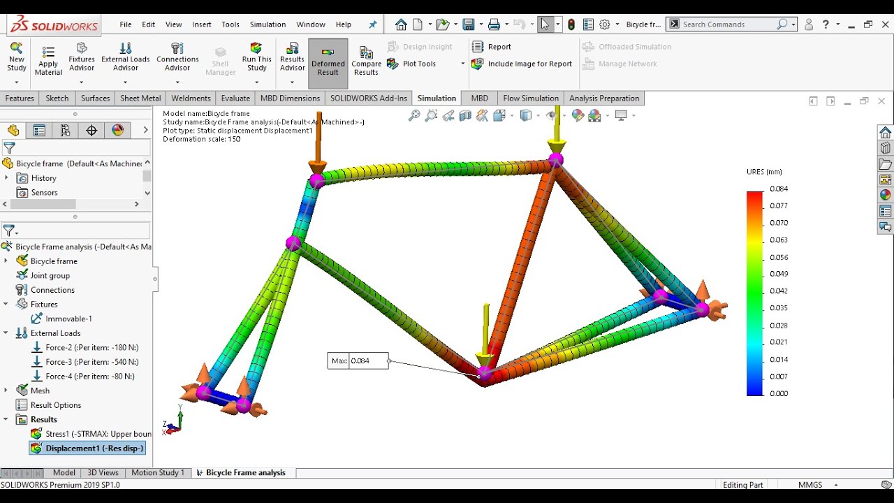Select the Joint group item
The image size is (894, 503).
pyautogui.click(x=43, y=275)
